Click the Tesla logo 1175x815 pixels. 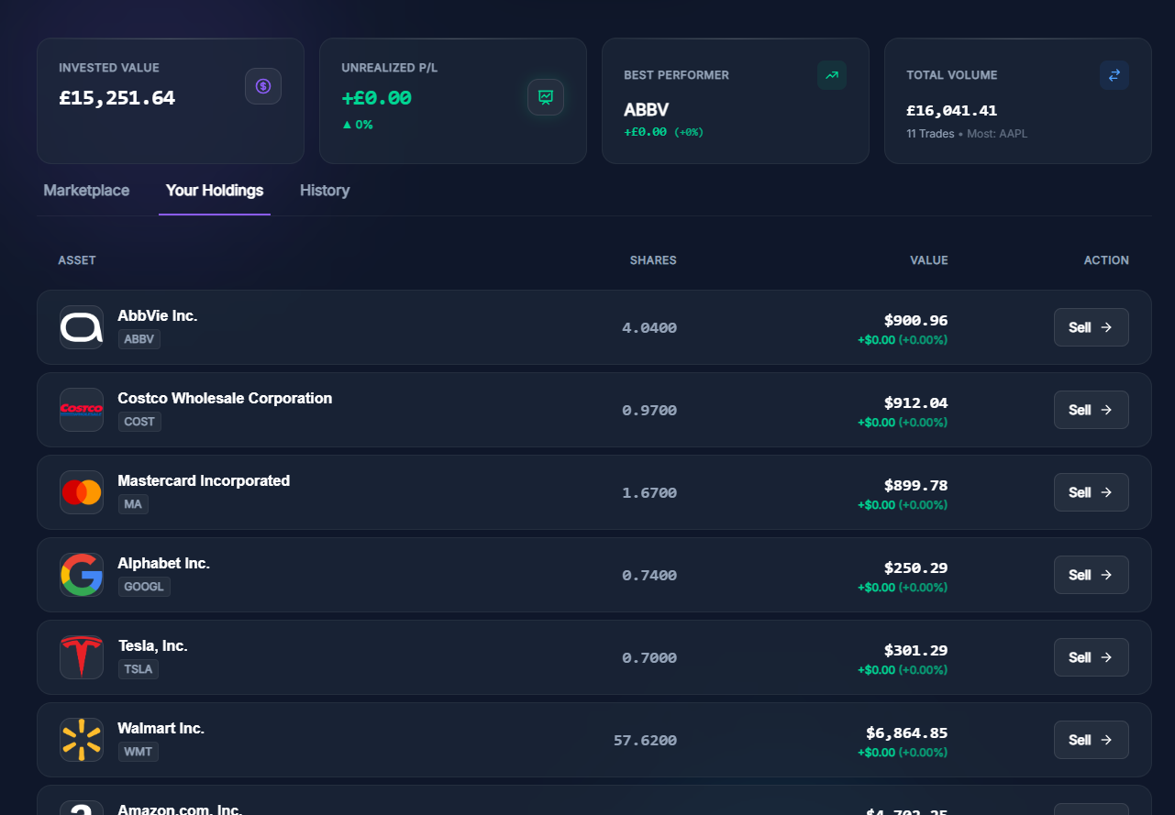81,657
